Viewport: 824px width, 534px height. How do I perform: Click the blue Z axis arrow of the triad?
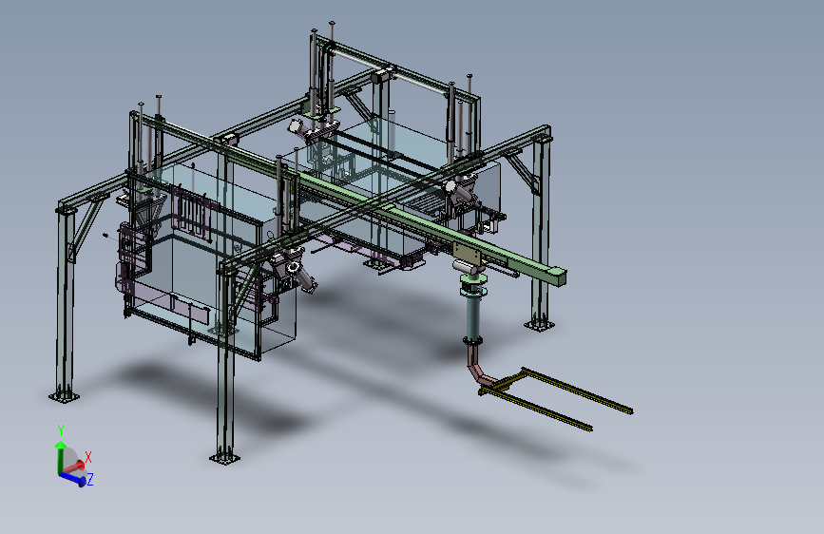coord(74,478)
